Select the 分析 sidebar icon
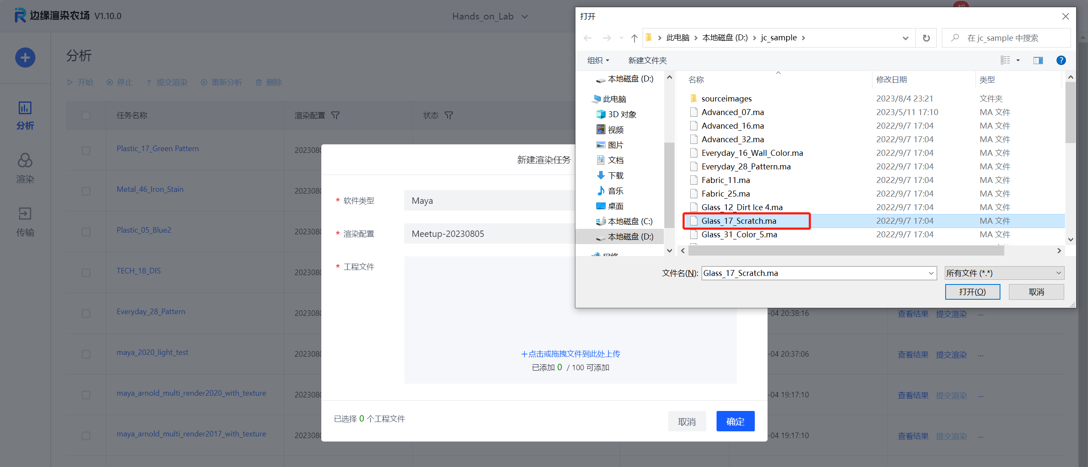This screenshot has height=467, width=1088. (x=25, y=115)
